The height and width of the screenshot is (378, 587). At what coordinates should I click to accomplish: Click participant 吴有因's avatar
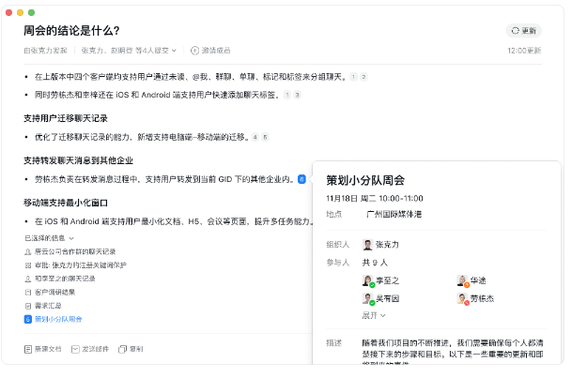coord(368,299)
